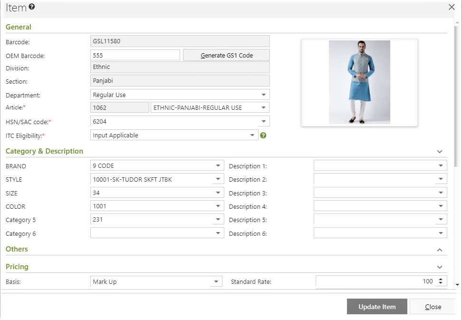
Task: Click the Close button at the bottom
Action: tap(433, 306)
